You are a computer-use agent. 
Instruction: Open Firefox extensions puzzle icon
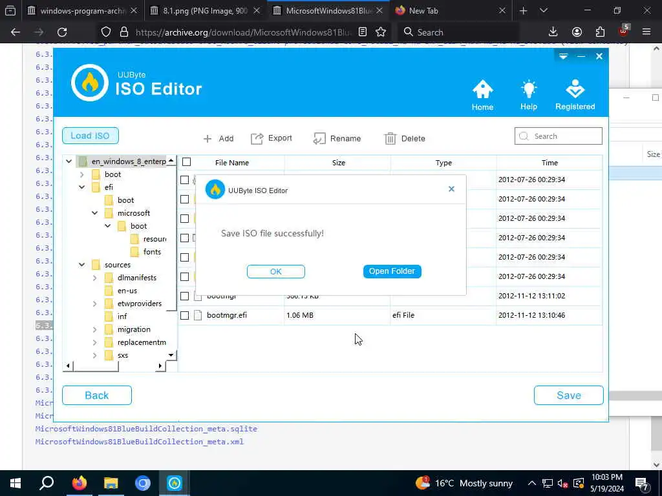point(600,32)
